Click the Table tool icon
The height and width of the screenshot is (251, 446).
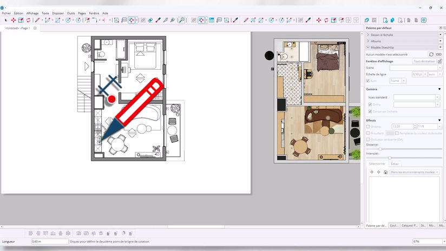(212, 20)
